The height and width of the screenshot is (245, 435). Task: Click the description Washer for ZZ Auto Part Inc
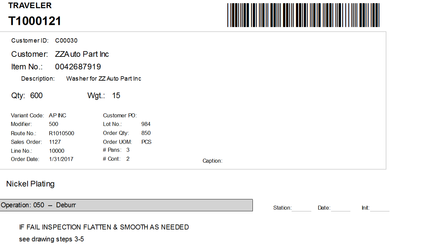(104, 79)
